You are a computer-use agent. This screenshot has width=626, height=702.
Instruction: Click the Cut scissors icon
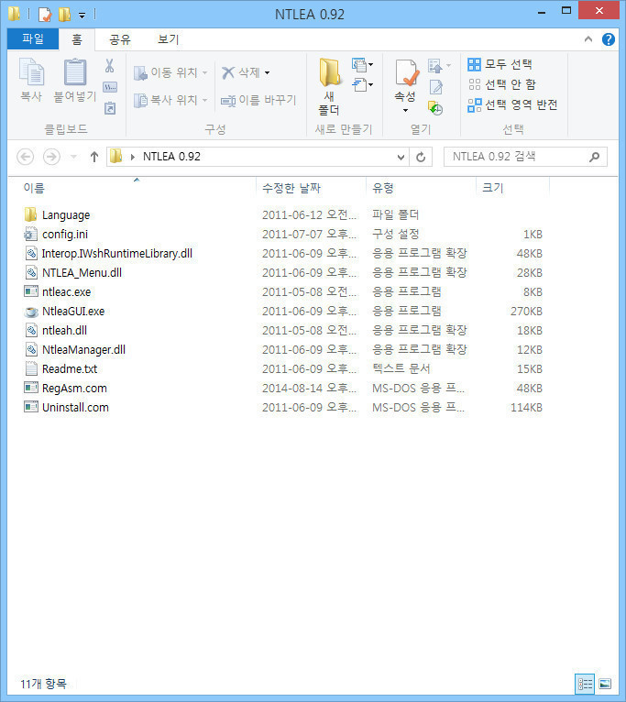tap(110, 66)
